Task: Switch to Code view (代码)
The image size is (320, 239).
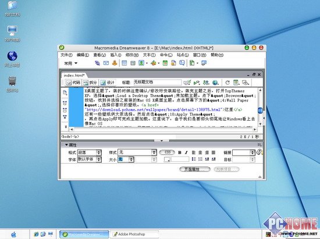Action: click(x=73, y=82)
